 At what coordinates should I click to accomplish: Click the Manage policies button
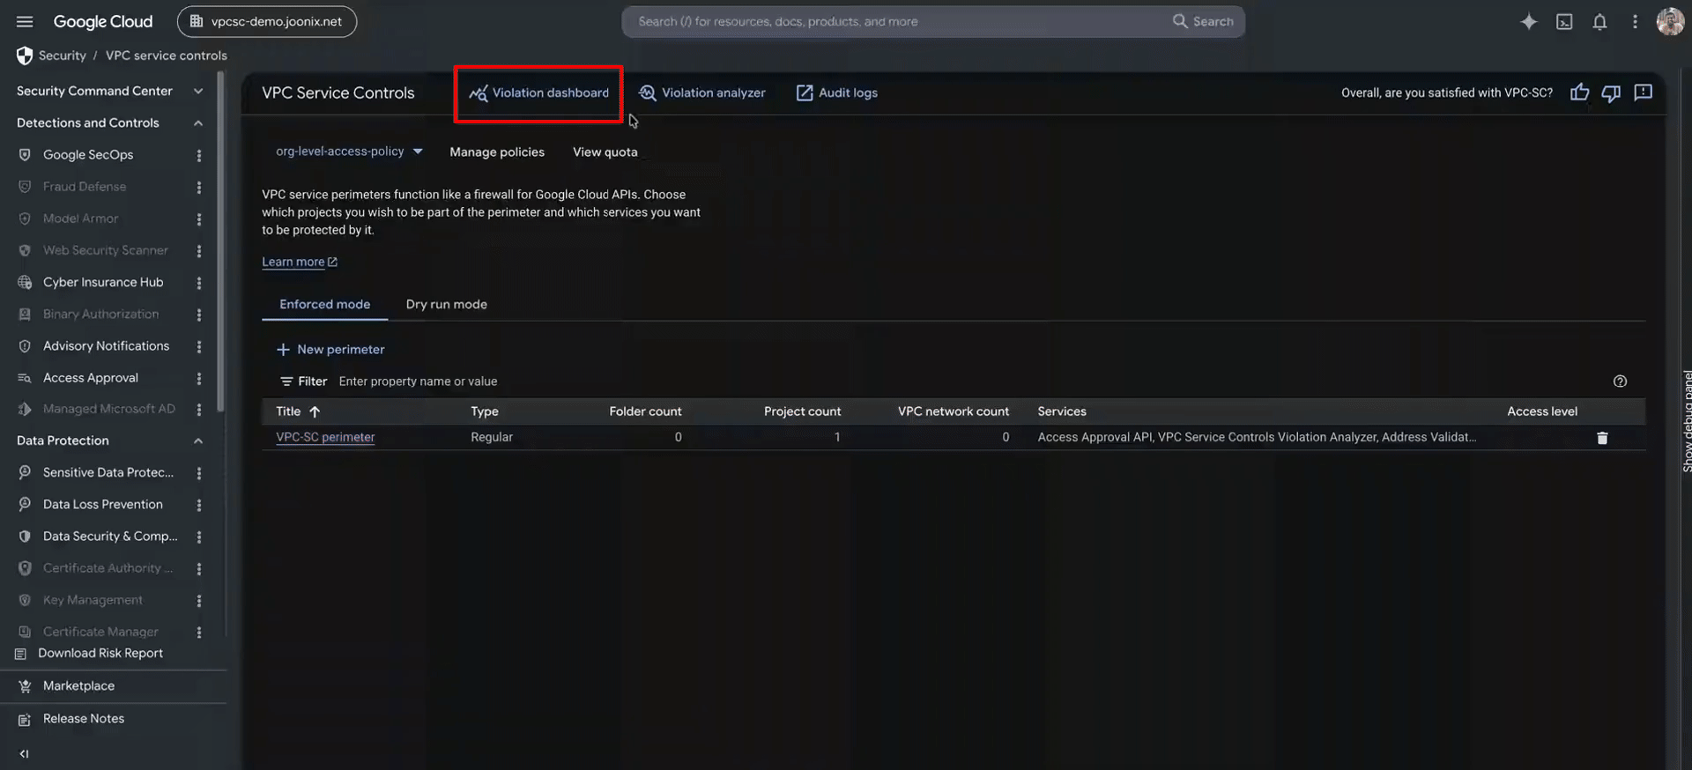point(497,152)
